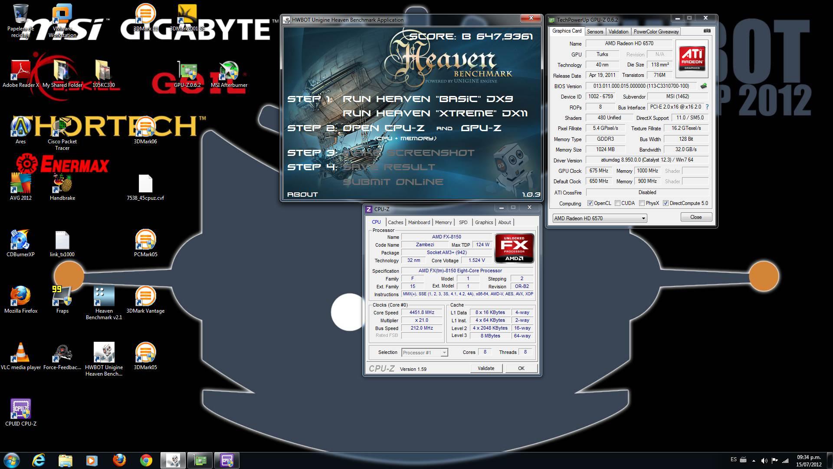Screen dimensions: 833x469
Task: Open the Processor #1 selection dropdown
Action: (424, 352)
